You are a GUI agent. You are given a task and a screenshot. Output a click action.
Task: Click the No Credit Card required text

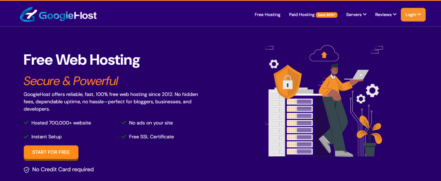tap(63, 169)
